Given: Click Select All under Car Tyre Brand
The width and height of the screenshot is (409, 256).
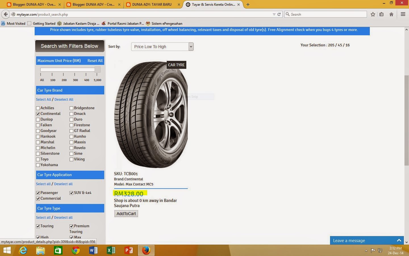Looking at the screenshot, I should coord(43,99).
